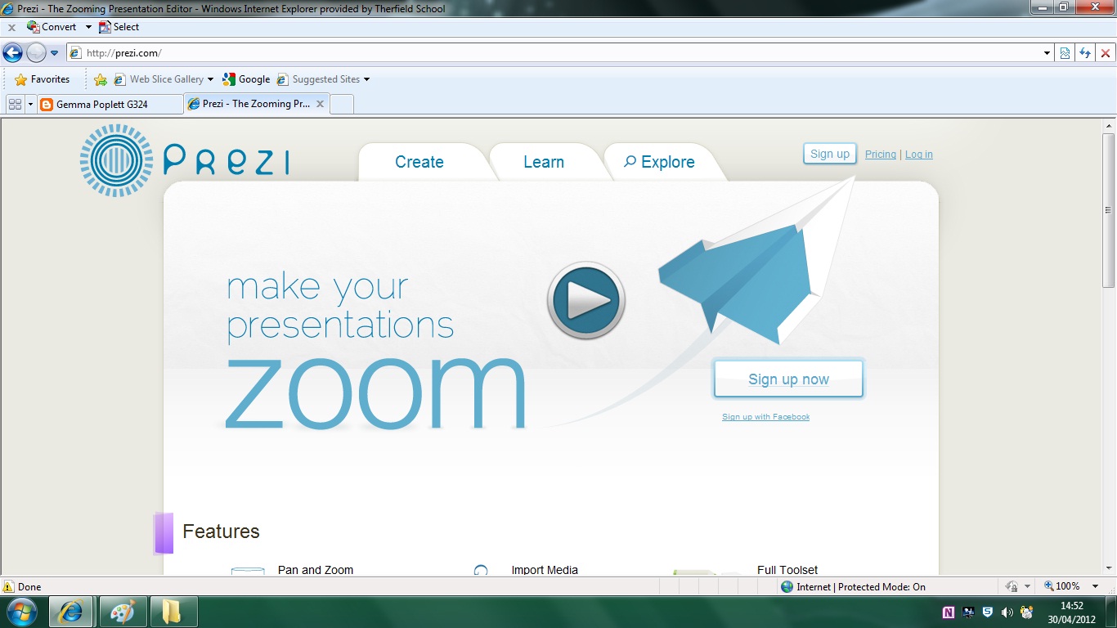Click the Select toolbar button

[119, 27]
